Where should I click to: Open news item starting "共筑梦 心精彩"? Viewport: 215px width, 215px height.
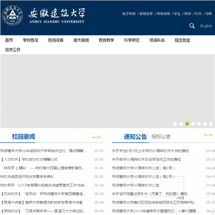(44, 168)
